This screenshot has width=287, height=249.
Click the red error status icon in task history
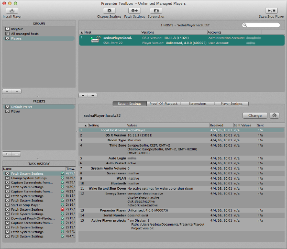tap(62, 209)
